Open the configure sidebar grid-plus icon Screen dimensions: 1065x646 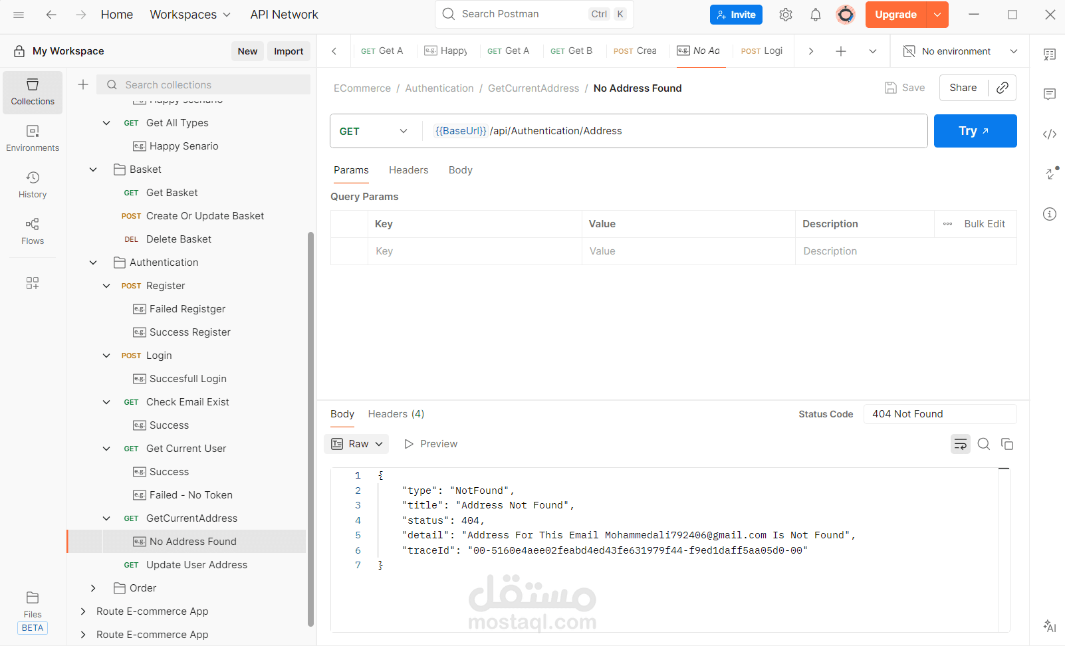33,283
